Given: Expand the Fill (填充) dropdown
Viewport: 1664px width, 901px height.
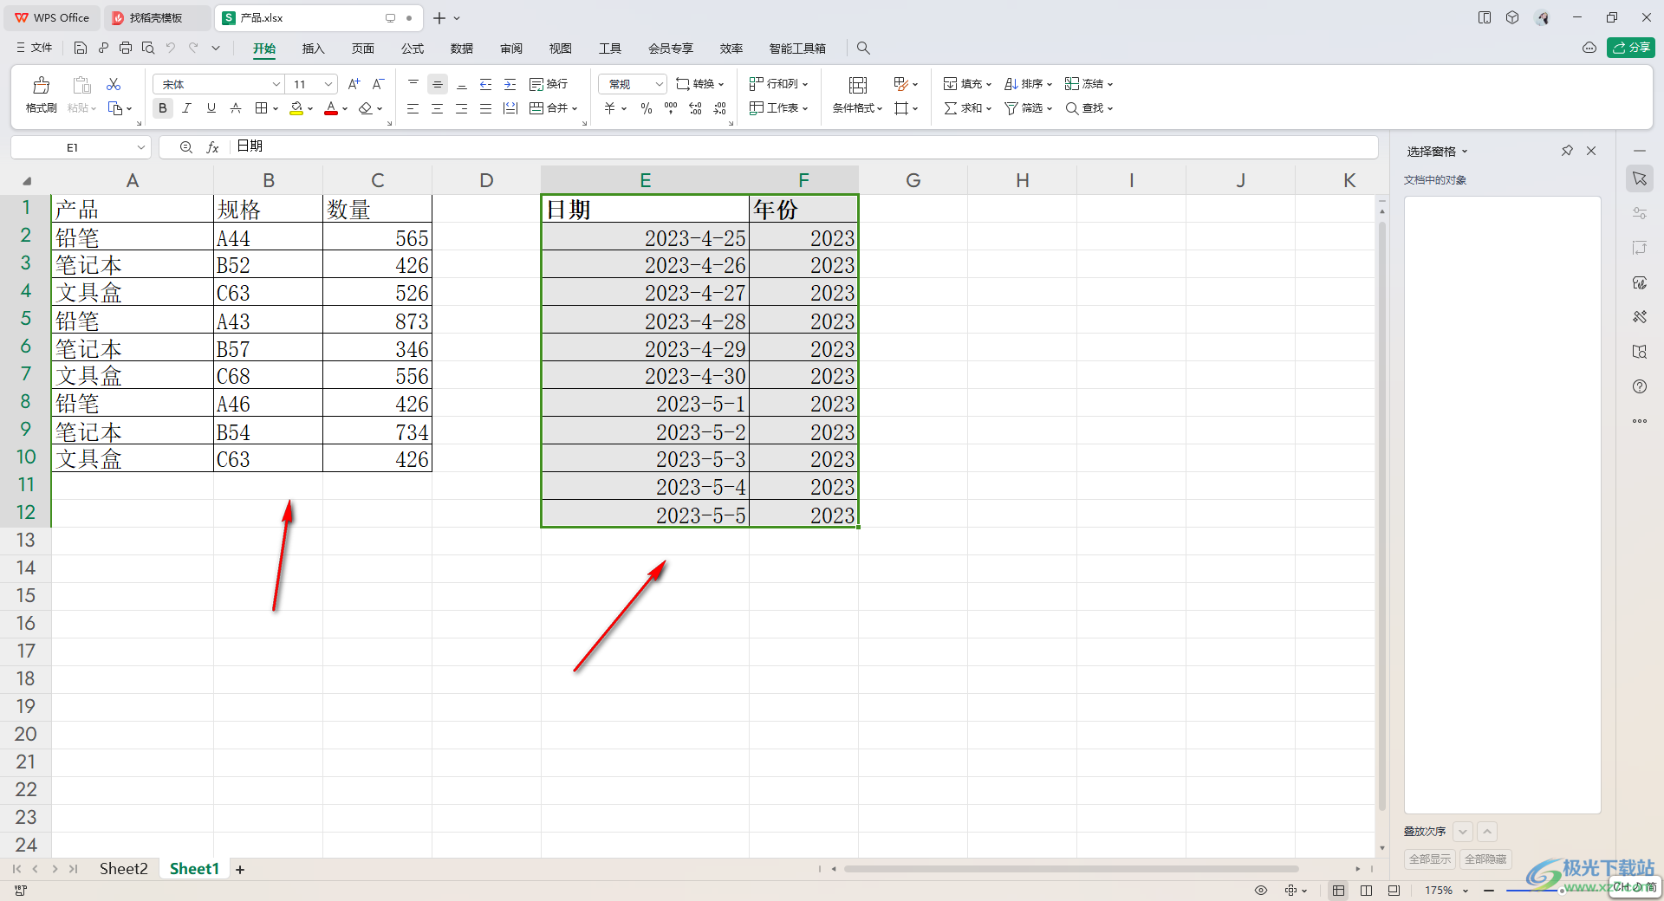Looking at the screenshot, I should click(x=989, y=85).
